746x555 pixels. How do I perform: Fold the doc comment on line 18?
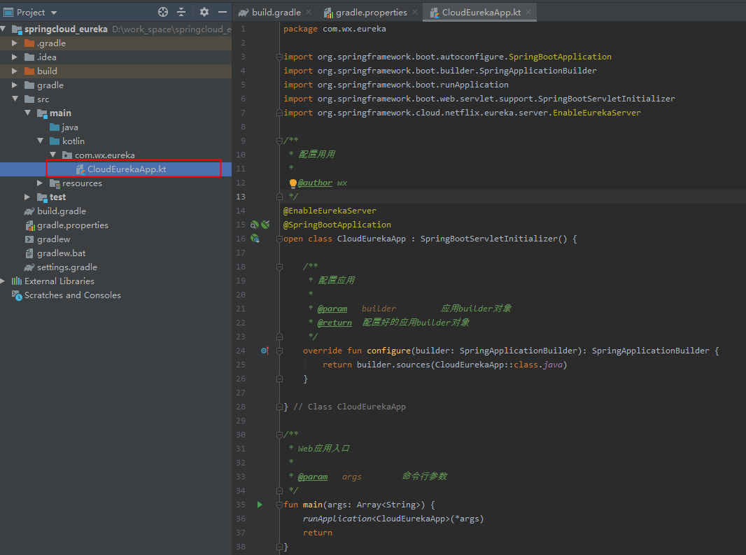point(279,267)
